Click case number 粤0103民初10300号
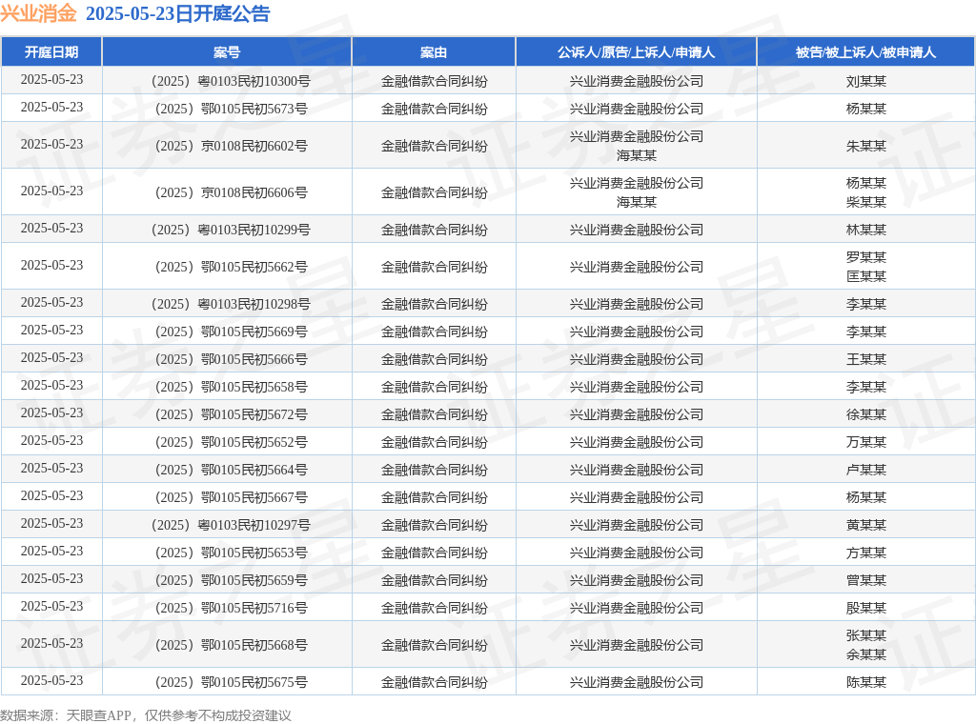Image resolution: width=976 pixels, height=724 pixels. tap(231, 82)
